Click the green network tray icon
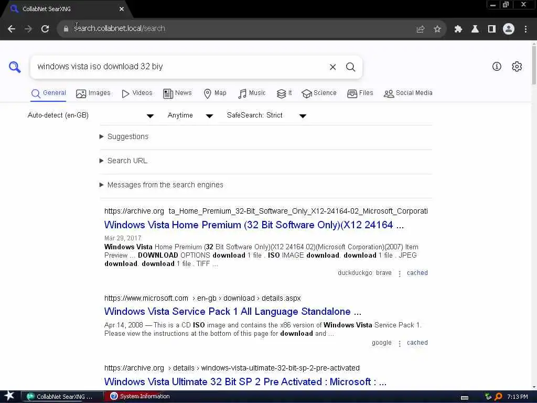This screenshot has width=537, height=403. tap(488, 397)
